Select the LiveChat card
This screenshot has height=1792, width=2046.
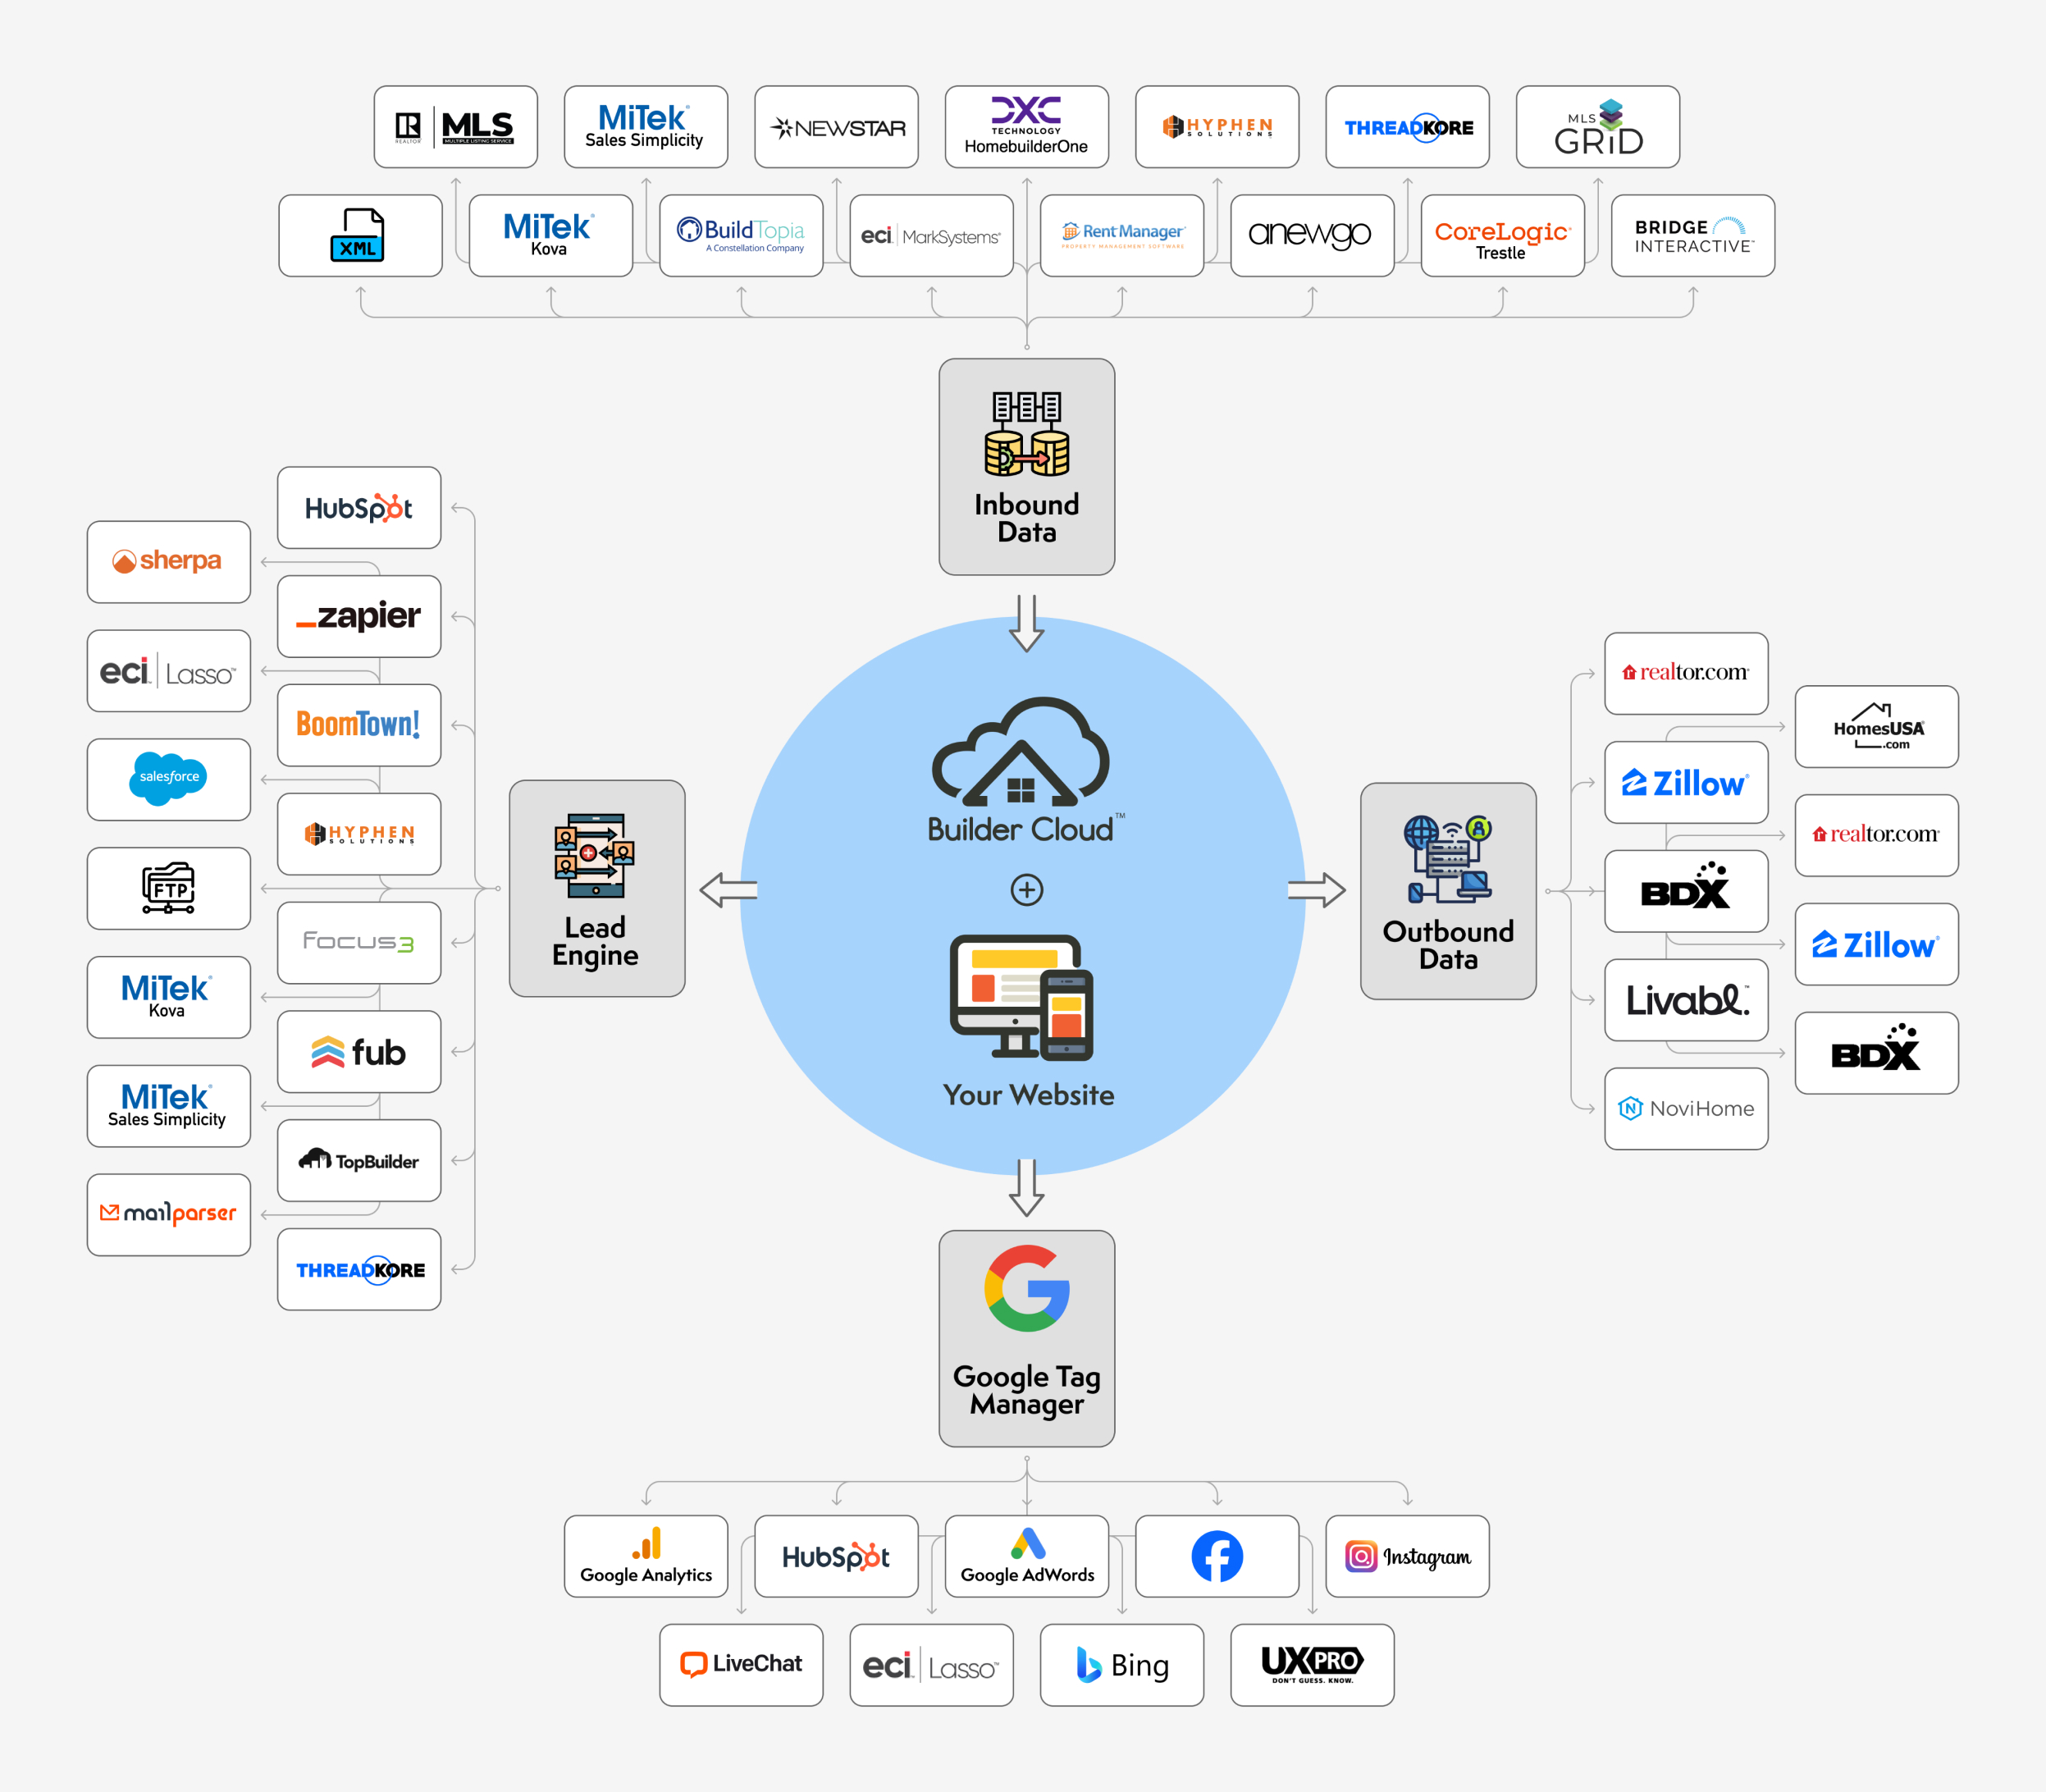point(741,1665)
